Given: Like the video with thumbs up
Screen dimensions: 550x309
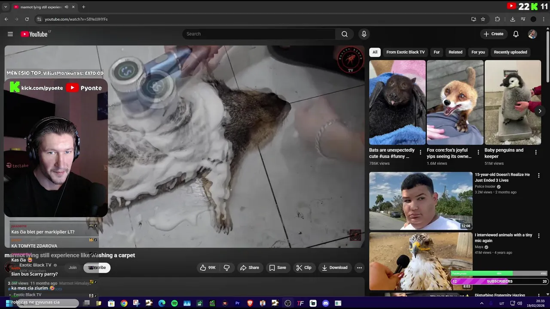Looking at the screenshot, I should (x=208, y=268).
